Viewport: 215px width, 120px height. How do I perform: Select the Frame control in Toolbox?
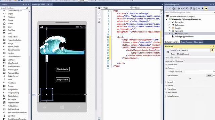click(x=10, y=24)
